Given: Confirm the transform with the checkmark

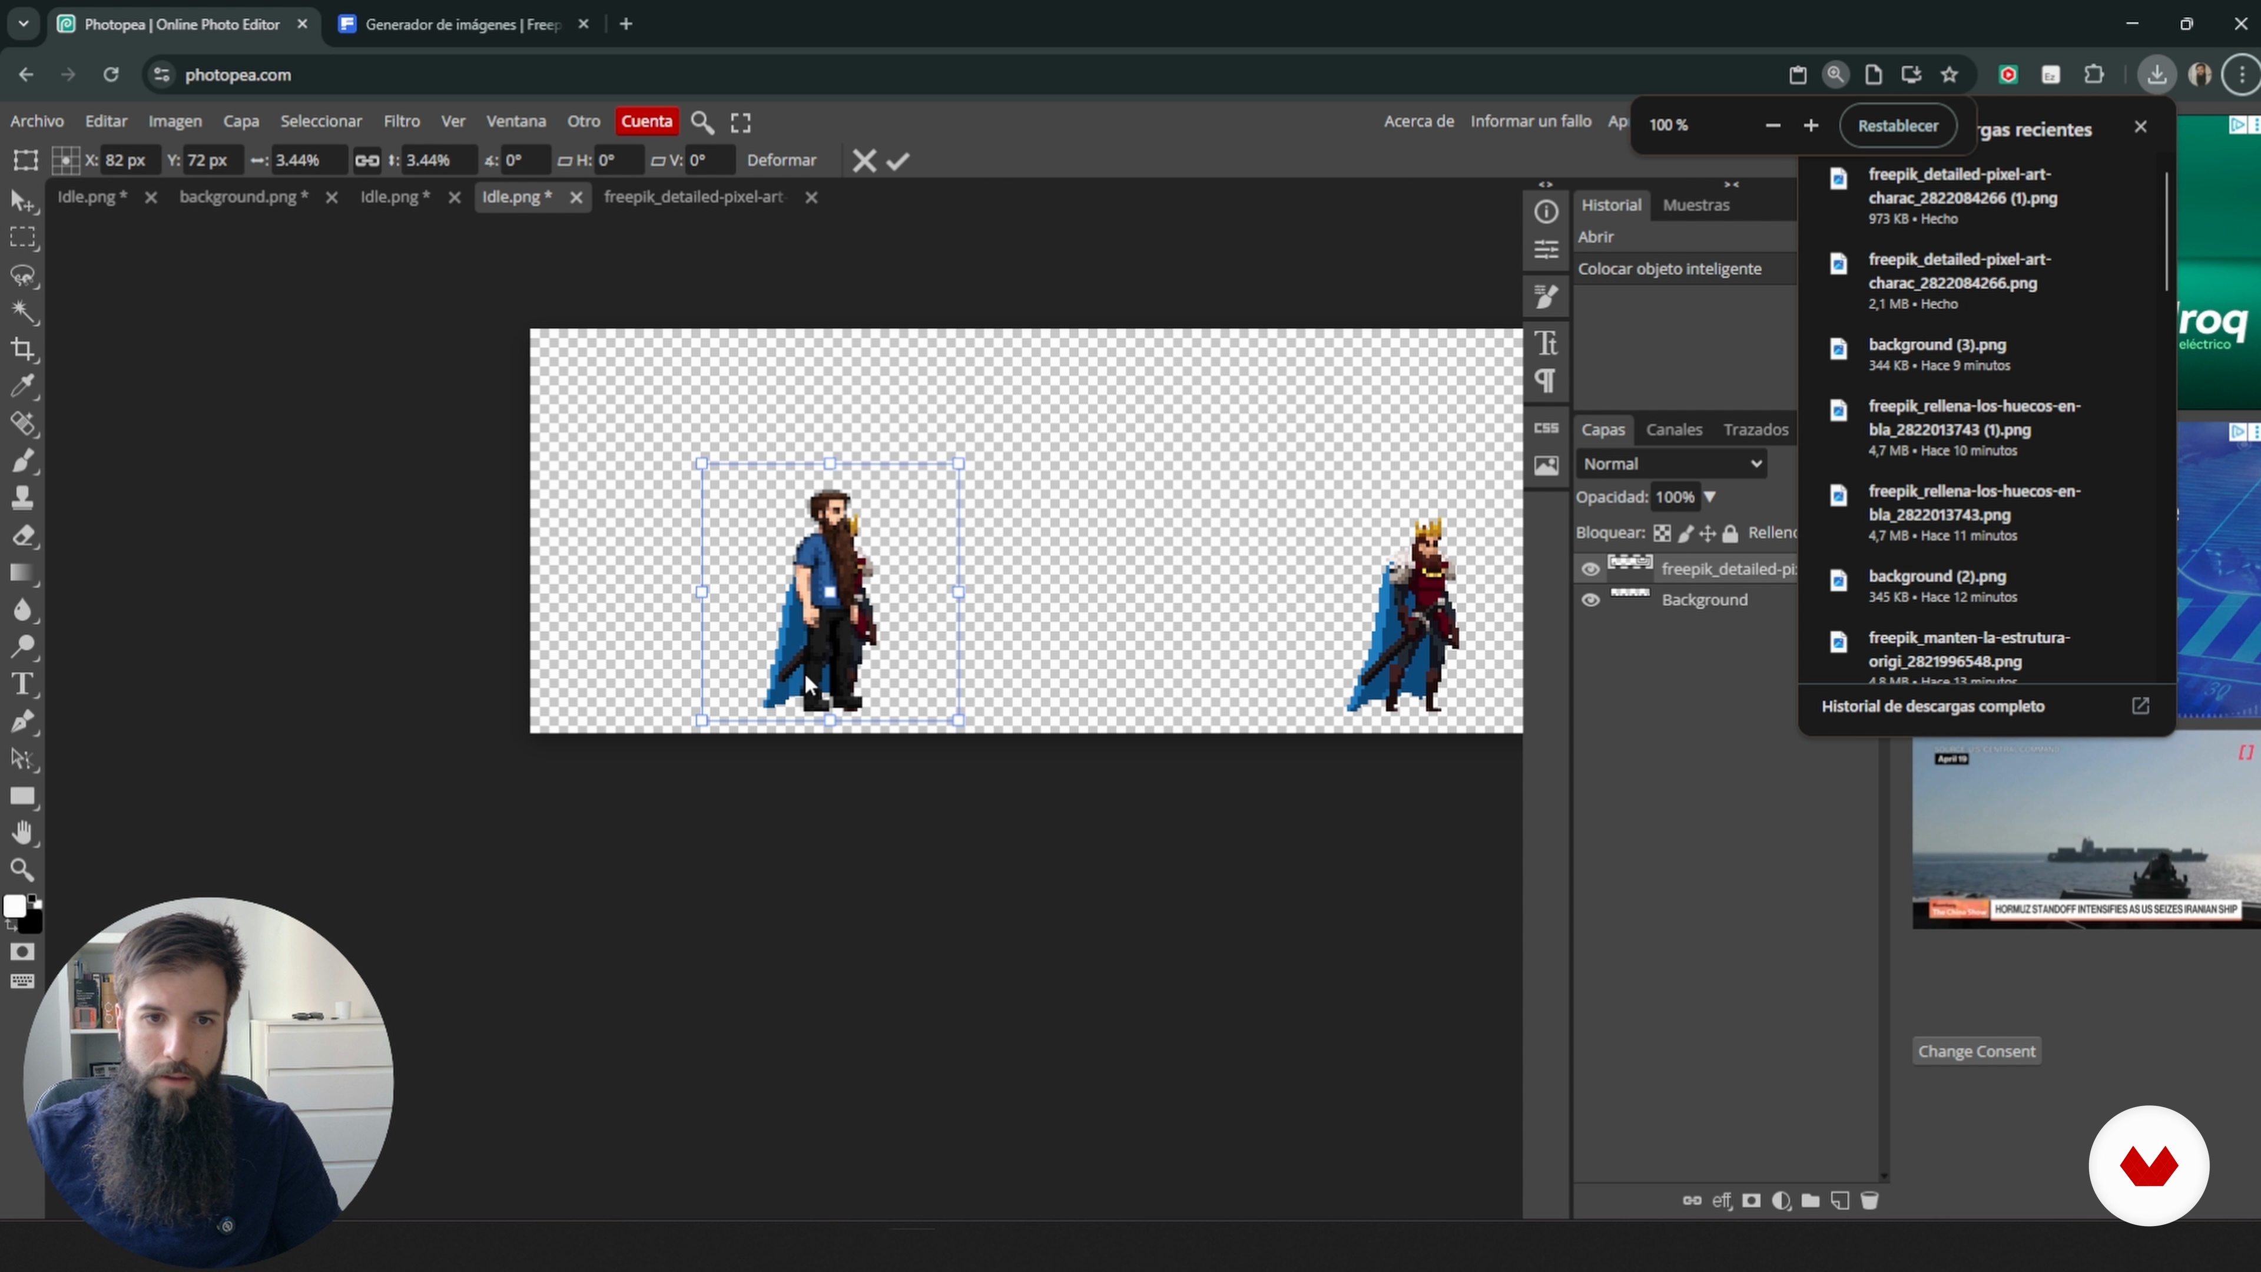Looking at the screenshot, I should (898, 161).
